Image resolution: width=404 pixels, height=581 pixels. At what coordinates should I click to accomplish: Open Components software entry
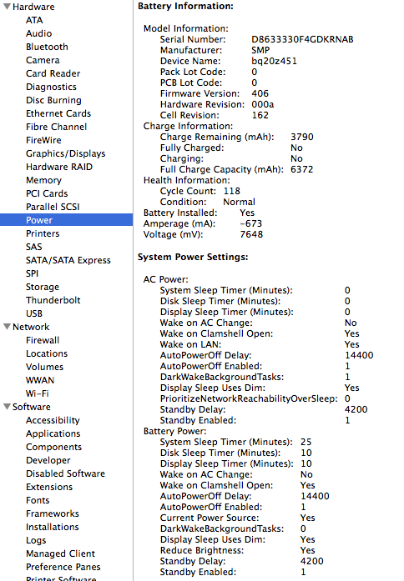[53, 447]
